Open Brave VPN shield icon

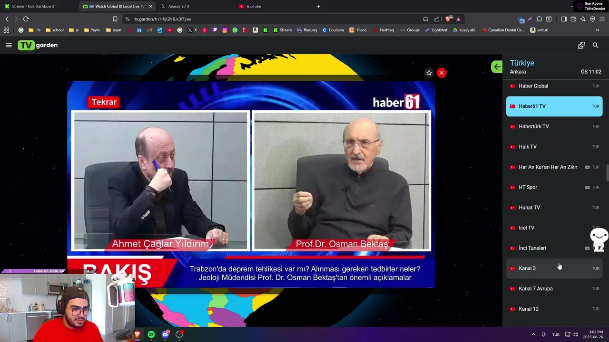[592, 19]
